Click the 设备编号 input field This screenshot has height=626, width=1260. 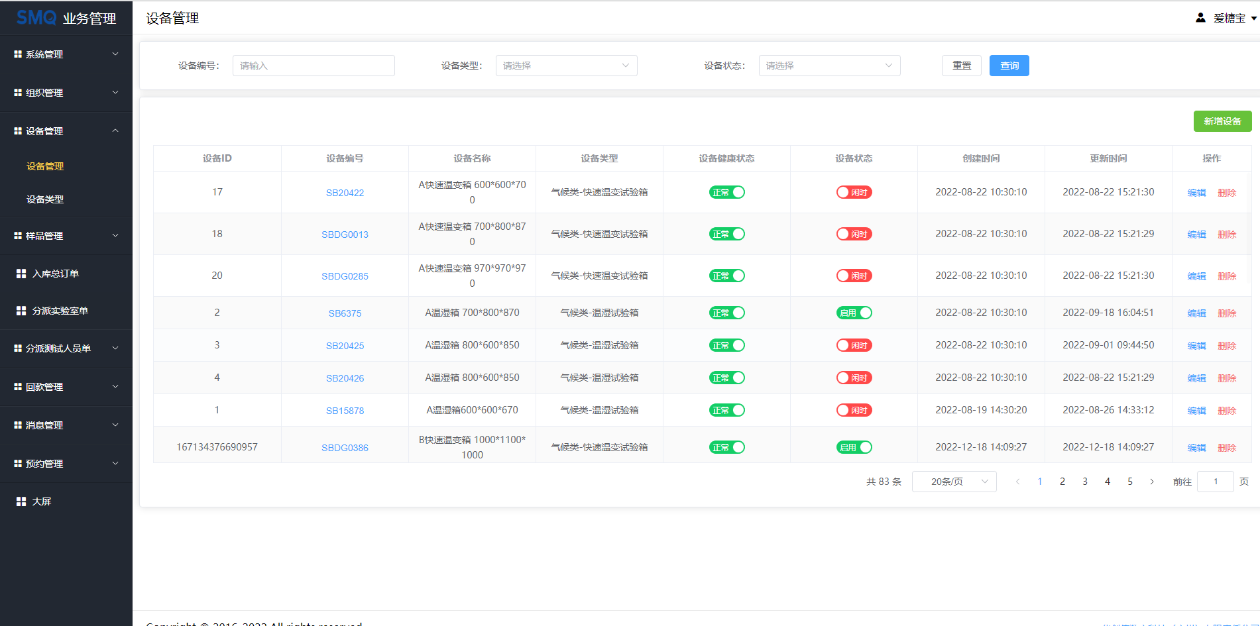coord(314,66)
